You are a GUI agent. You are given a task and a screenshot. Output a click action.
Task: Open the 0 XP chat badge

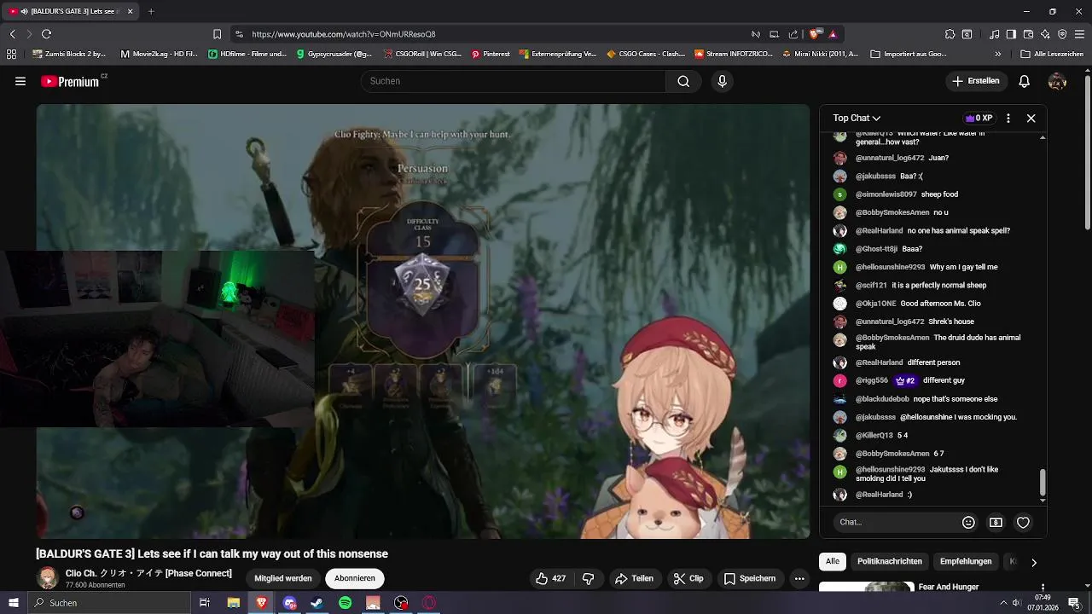979,119
